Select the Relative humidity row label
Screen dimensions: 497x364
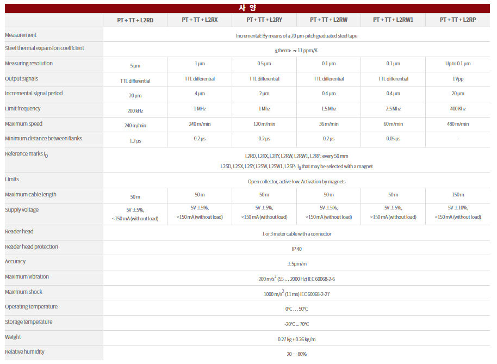24,352
